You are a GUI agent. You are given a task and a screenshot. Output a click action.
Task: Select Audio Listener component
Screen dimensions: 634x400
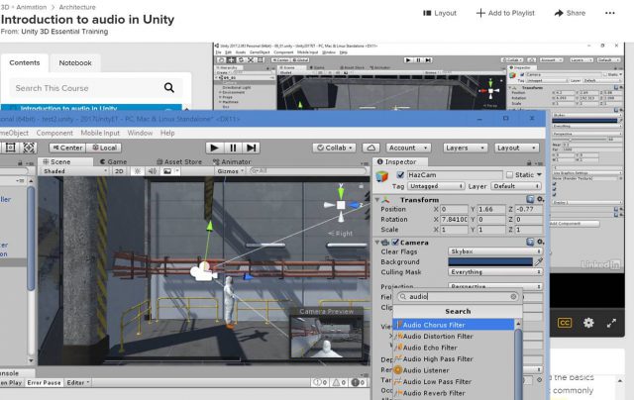coord(426,370)
